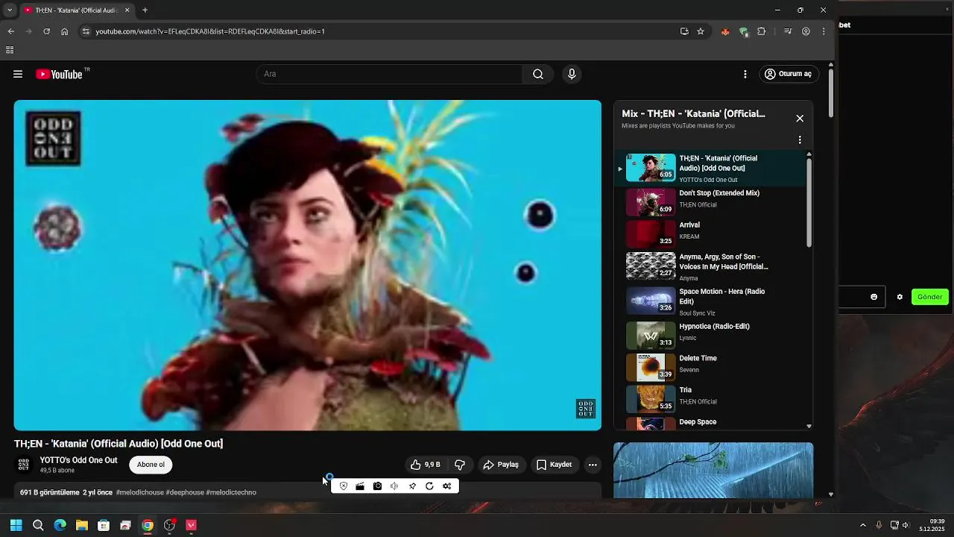Viewport: 954px width, 537px height.
Task: Click the #melodictechno hashtag
Action: tap(231, 492)
